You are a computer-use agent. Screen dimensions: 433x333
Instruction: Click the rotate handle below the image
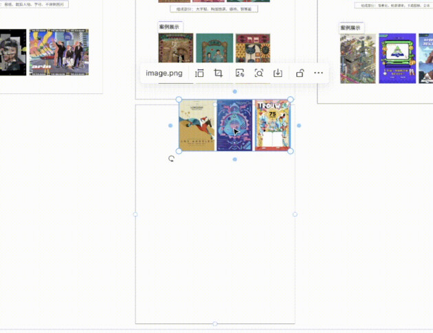pyautogui.click(x=172, y=159)
